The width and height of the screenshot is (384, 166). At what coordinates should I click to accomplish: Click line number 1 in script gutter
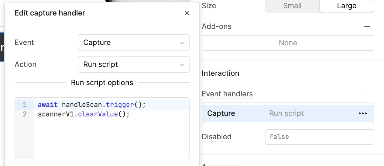[25, 105]
